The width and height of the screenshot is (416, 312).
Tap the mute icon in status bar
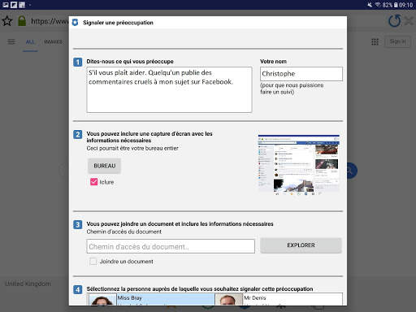click(x=370, y=5)
